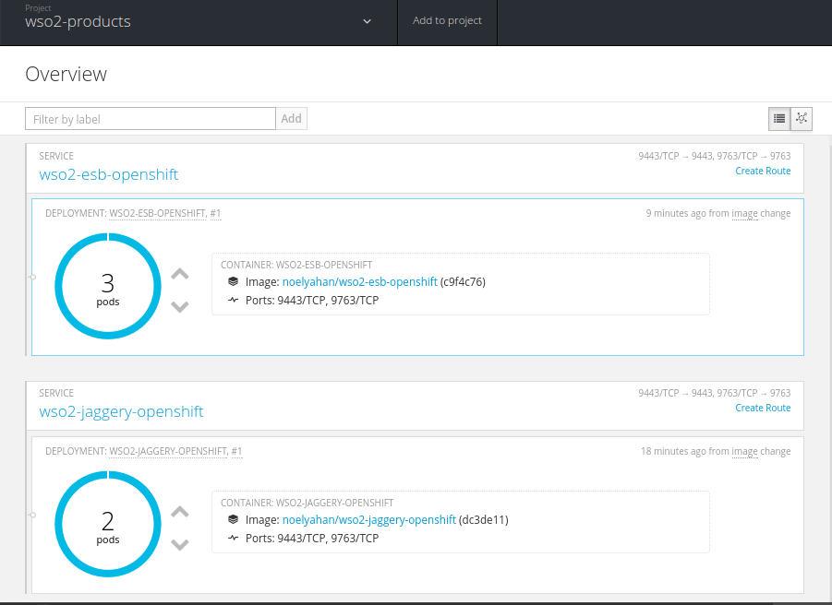The image size is (832, 605).
Task: Click image hash (dc3de11)
Action: 483,520
